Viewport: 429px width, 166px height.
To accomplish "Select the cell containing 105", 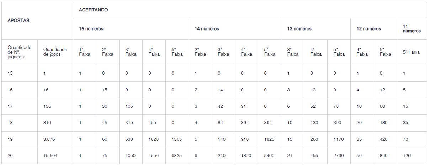I will tap(129, 106).
